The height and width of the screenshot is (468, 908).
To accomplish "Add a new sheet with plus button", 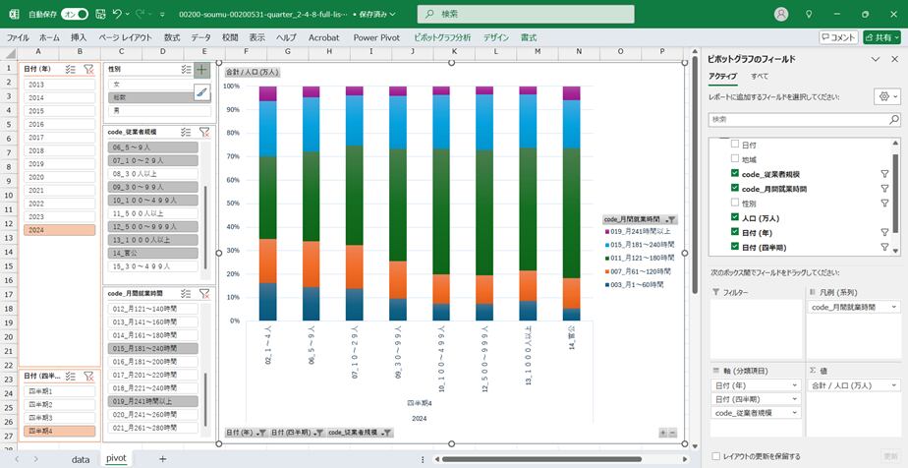I will coord(162,458).
